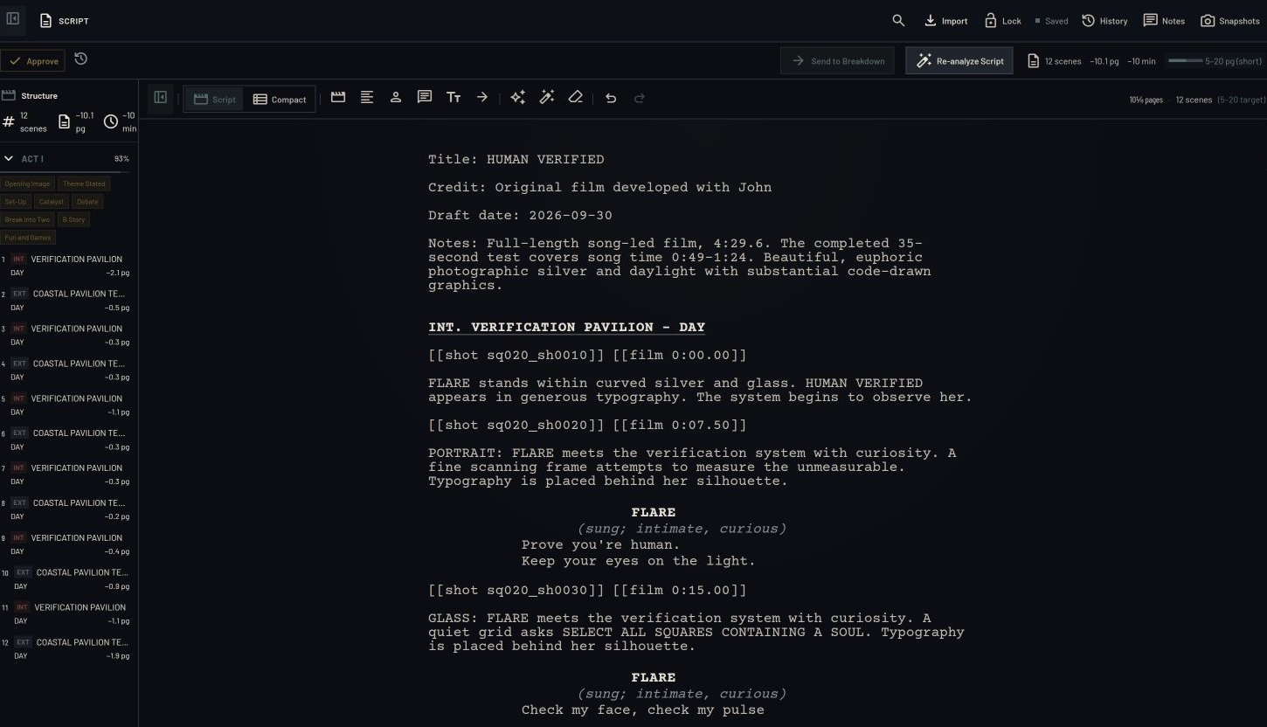Toggle structure panel in editor toolbar

161,98
